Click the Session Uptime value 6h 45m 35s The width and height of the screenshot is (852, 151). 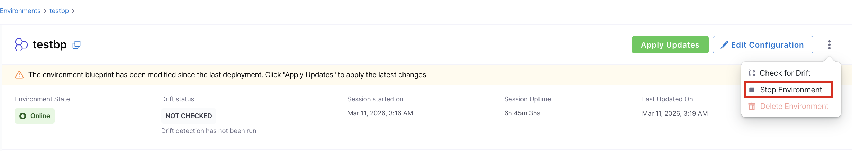pos(522,113)
